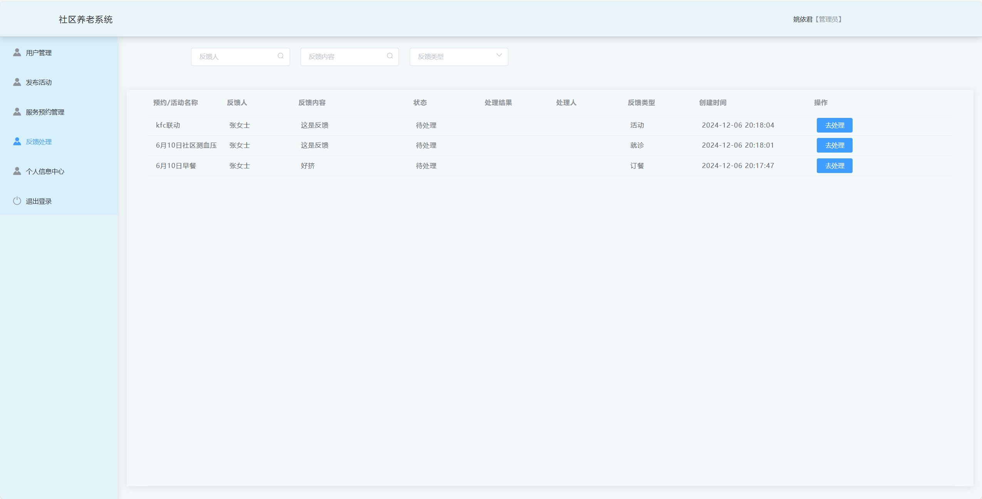Click the power icon beside 退出登录
Image resolution: width=982 pixels, height=499 pixels.
tap(17, 201)
